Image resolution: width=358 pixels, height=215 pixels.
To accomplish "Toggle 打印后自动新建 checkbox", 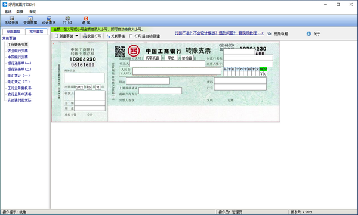I will [131, 36].
